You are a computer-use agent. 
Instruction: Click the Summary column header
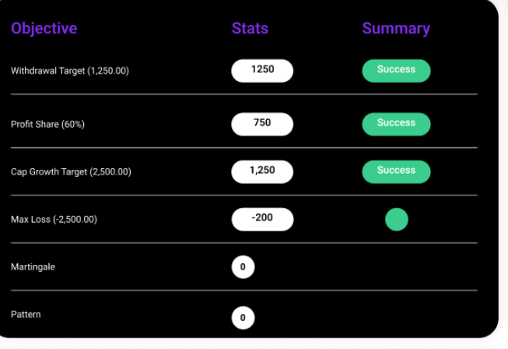click(396, 29)
